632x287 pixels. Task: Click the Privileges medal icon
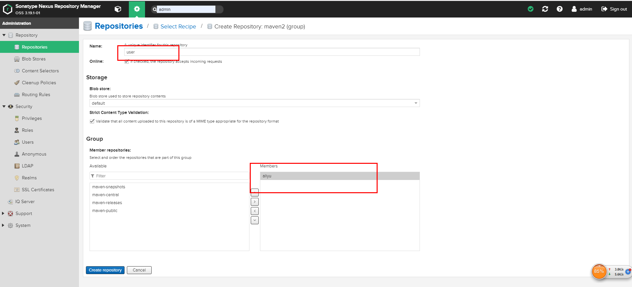17,118
